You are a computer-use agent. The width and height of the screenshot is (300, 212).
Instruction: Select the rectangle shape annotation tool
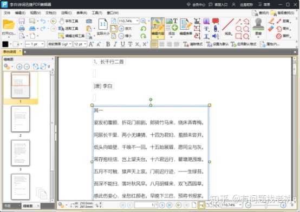click(238, 36)
